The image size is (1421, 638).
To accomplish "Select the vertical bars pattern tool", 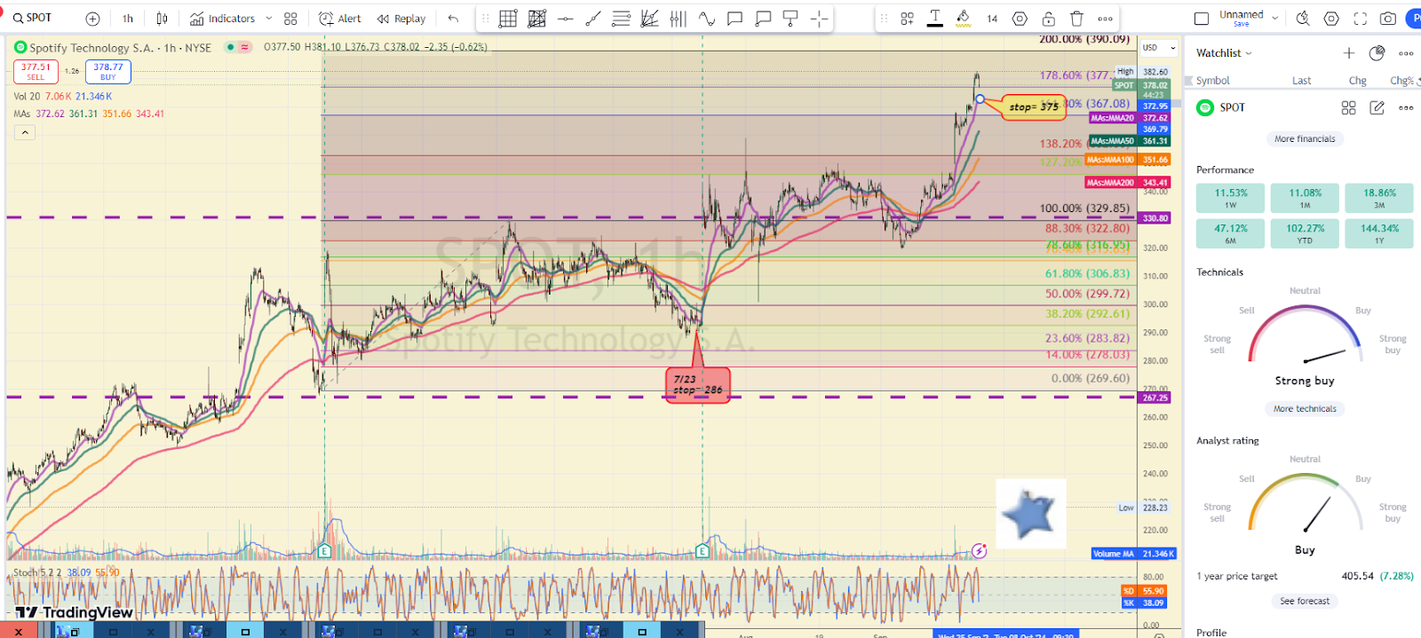I will (x=678, y=19).
